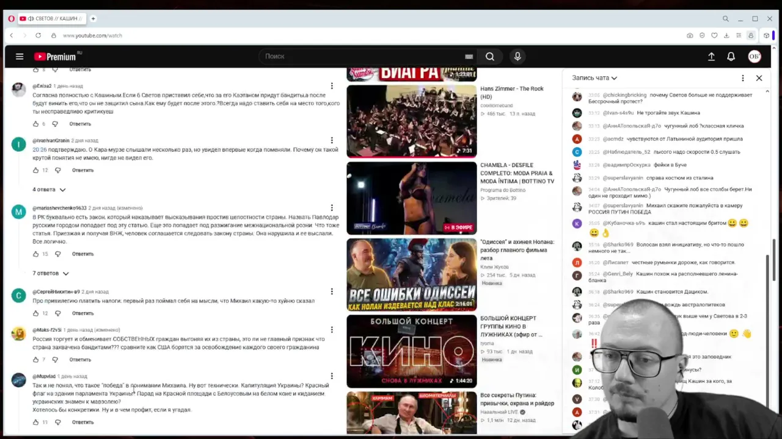Close the chat replay panel

[x=759, y=78]
